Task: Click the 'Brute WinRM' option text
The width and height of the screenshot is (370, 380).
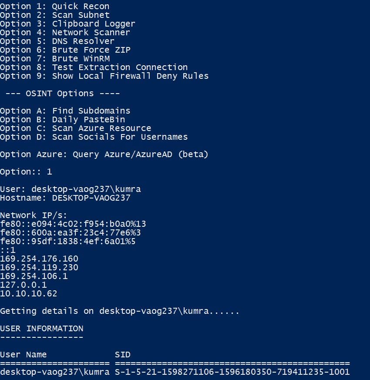Action: pos(81,59)
